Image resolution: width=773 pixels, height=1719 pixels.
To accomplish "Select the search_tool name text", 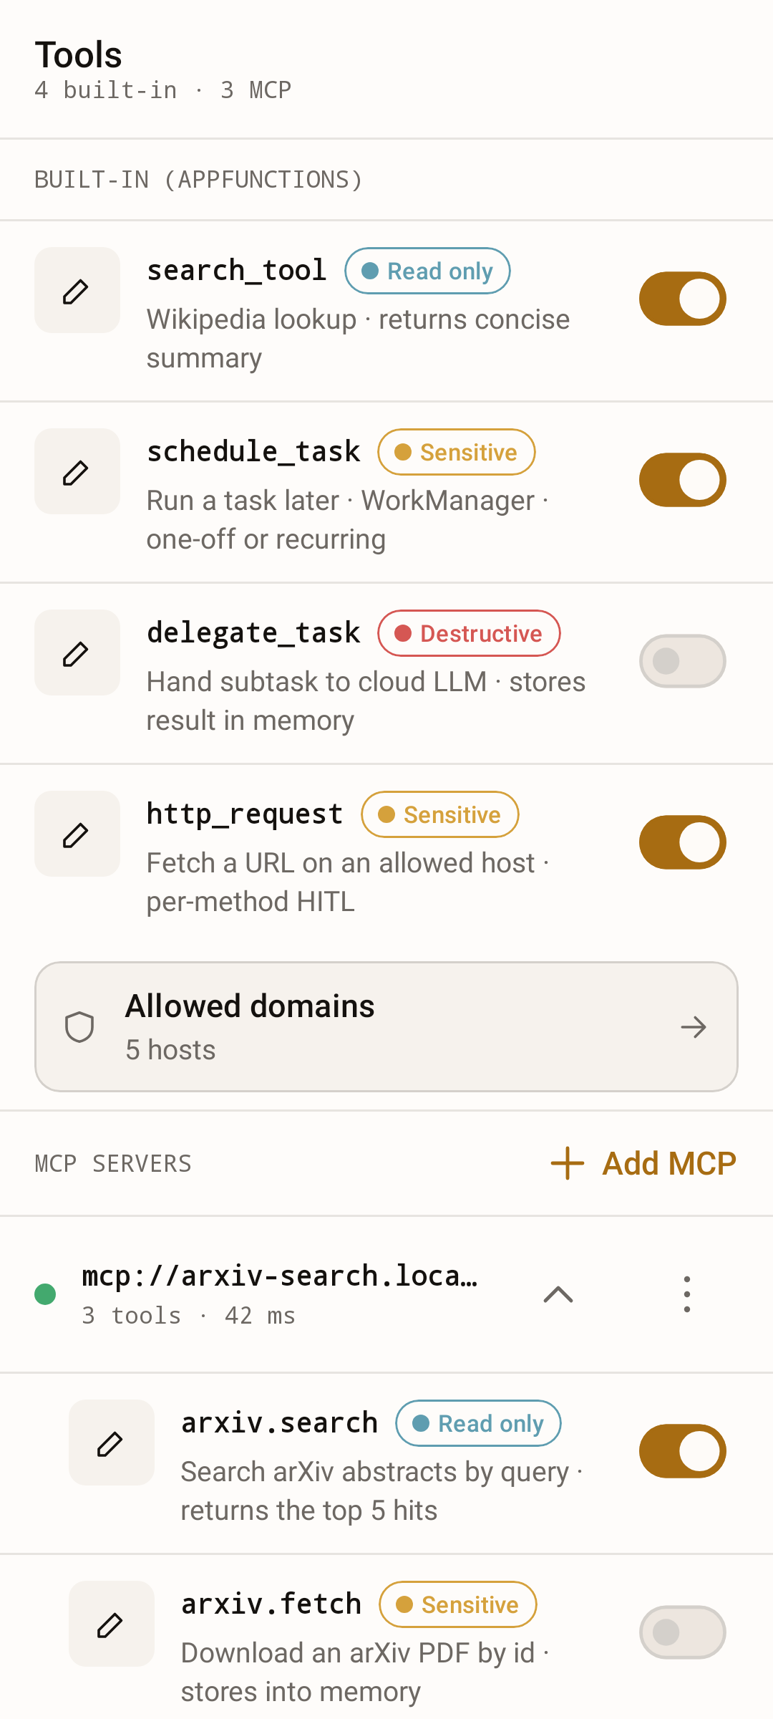I will (236, 271).
